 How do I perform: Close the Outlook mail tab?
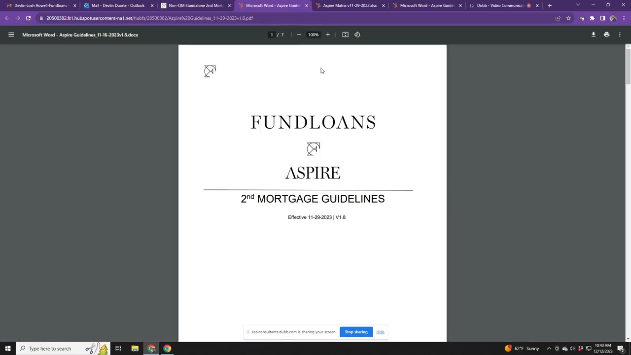pos(152,5)
